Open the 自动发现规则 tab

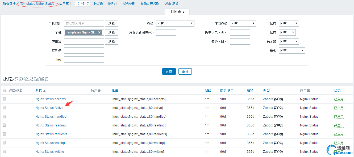click(x=150, y=4)
